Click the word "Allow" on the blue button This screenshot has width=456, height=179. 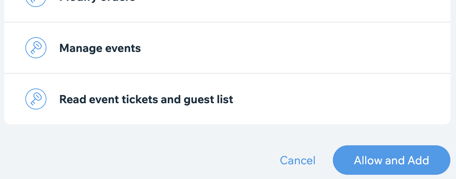coord(368,160)
